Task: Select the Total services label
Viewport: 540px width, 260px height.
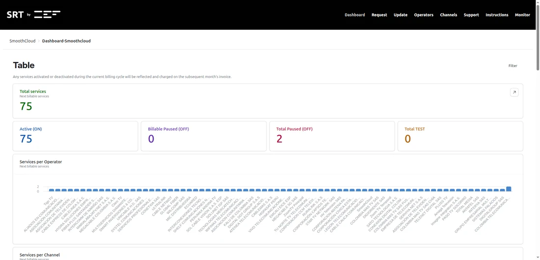Action: pyautogui.click(x=33, y=92)
